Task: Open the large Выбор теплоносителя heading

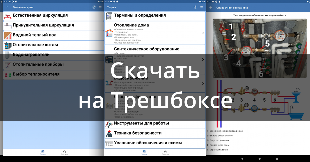Action: (x=36, y=74)
